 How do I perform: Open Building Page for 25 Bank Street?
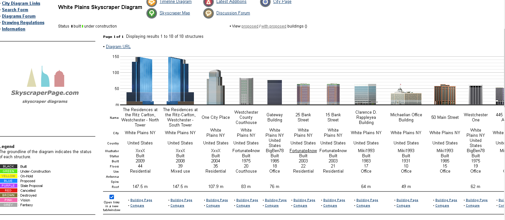click(304, 200)
